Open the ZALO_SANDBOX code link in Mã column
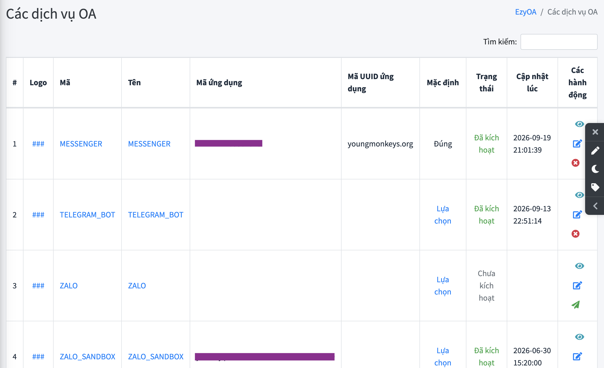604x368 pixels. point(87,357)
